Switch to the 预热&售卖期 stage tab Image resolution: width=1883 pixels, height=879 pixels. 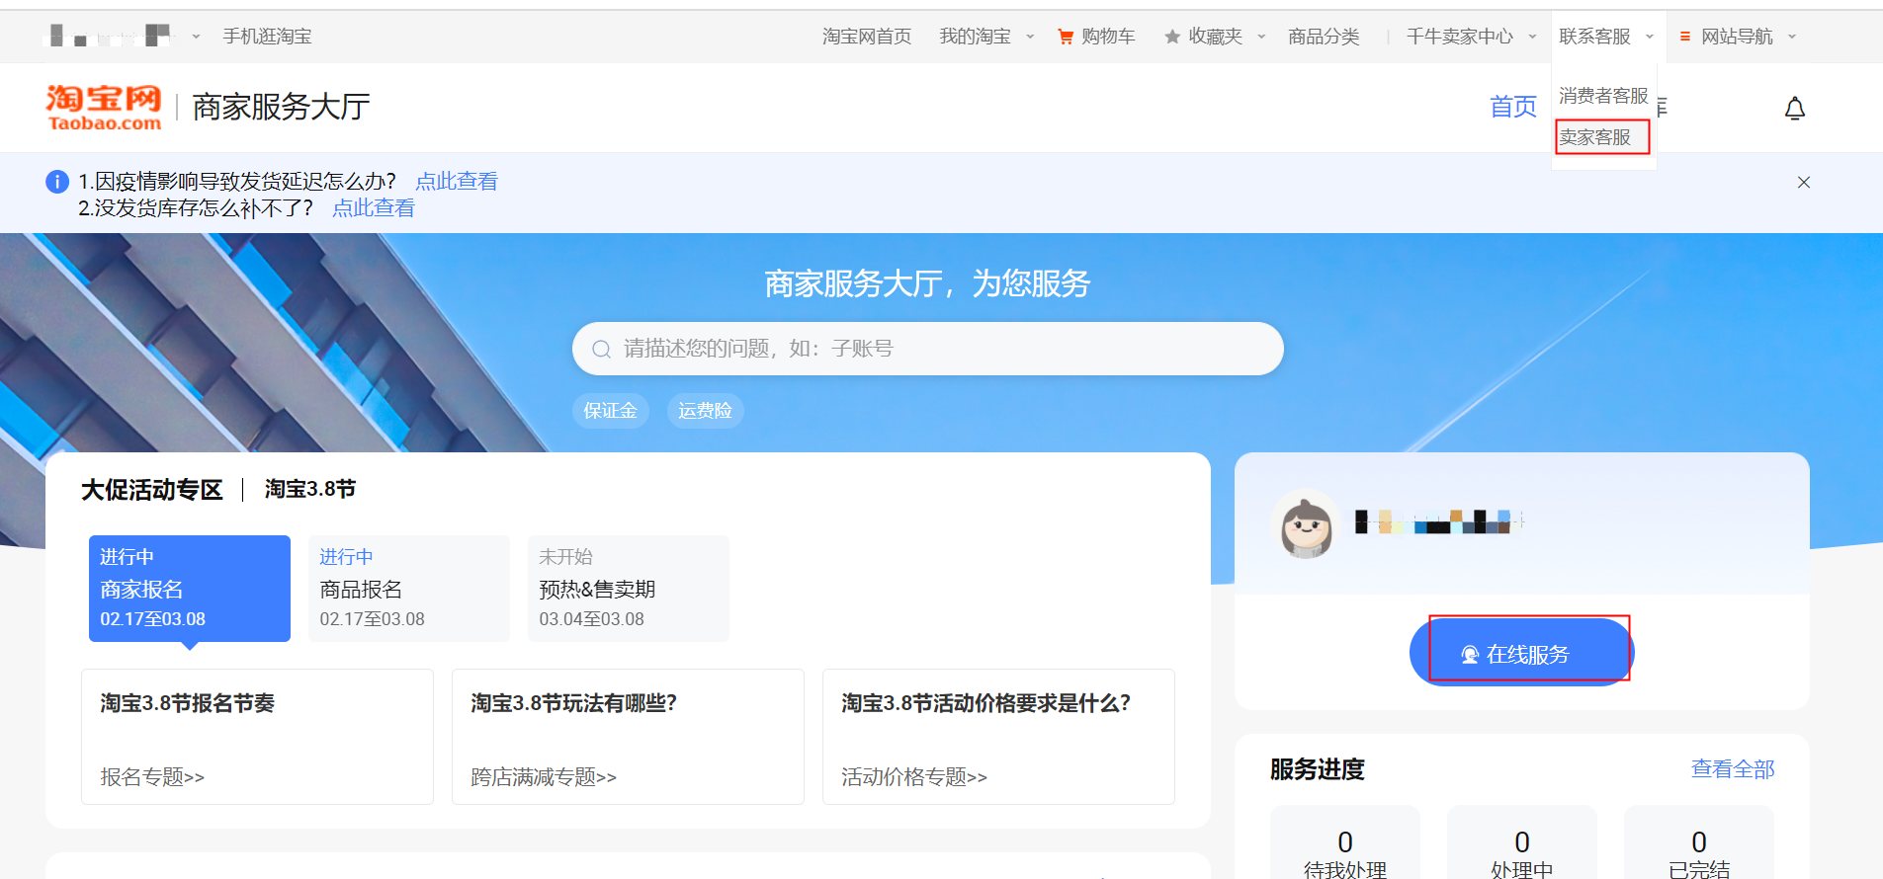pos(628,589)
